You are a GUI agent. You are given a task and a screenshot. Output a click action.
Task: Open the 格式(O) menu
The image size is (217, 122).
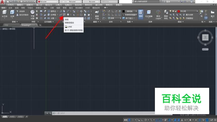[49, 5]
